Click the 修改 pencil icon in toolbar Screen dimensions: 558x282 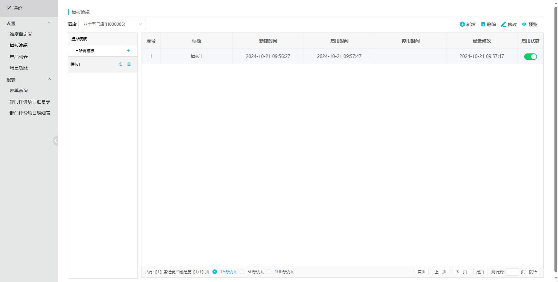click(504, 24)
